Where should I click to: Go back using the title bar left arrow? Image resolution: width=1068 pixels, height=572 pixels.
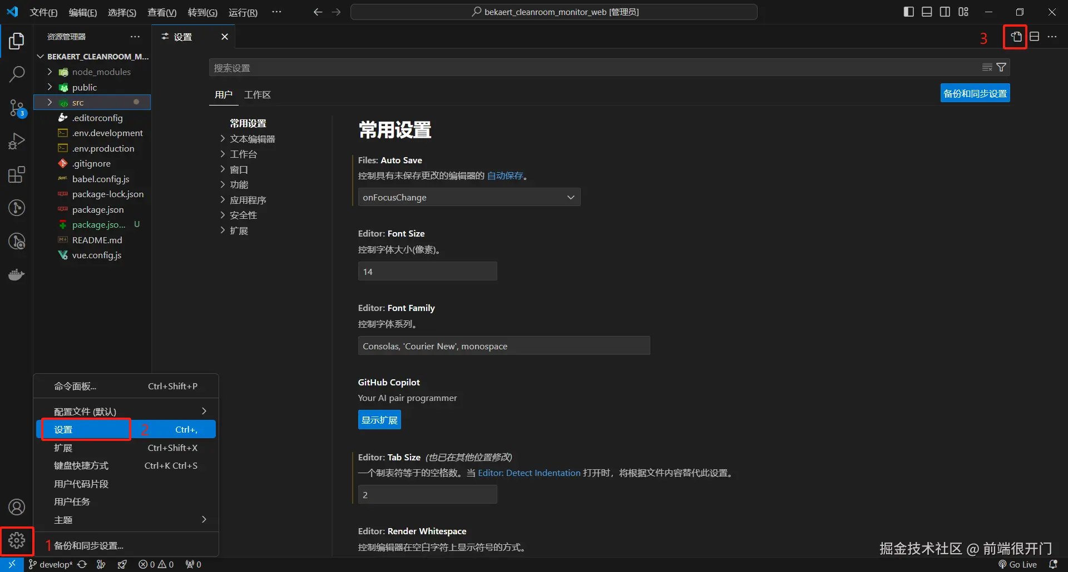318,12
